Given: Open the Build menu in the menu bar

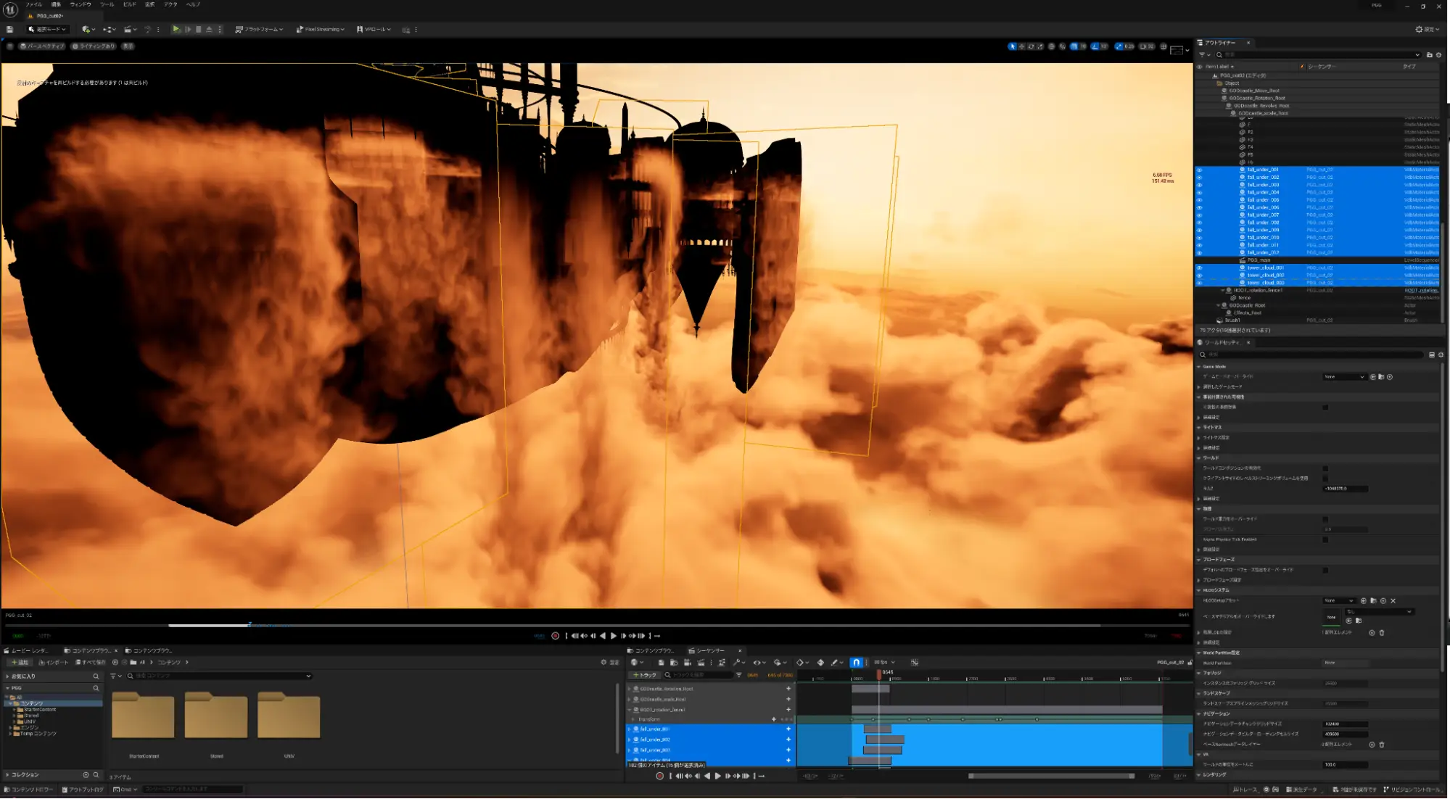Looking at the screenshot, I should pos(129,4).
